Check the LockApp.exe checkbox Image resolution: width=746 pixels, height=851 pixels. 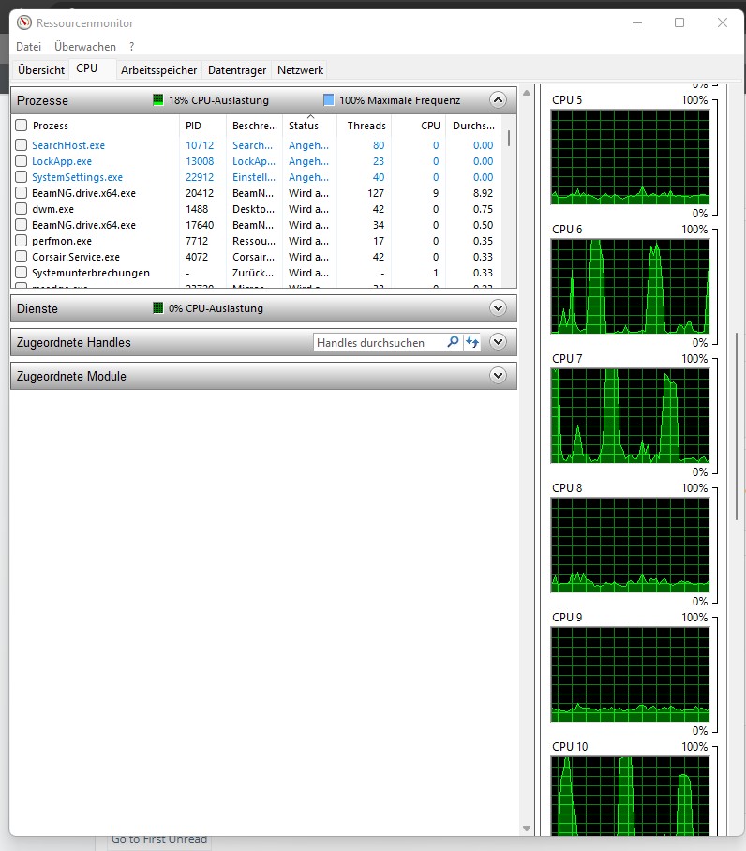pos(22,161)
